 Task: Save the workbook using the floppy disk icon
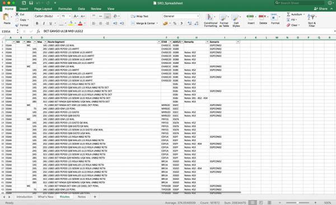(x=31, y=3)
